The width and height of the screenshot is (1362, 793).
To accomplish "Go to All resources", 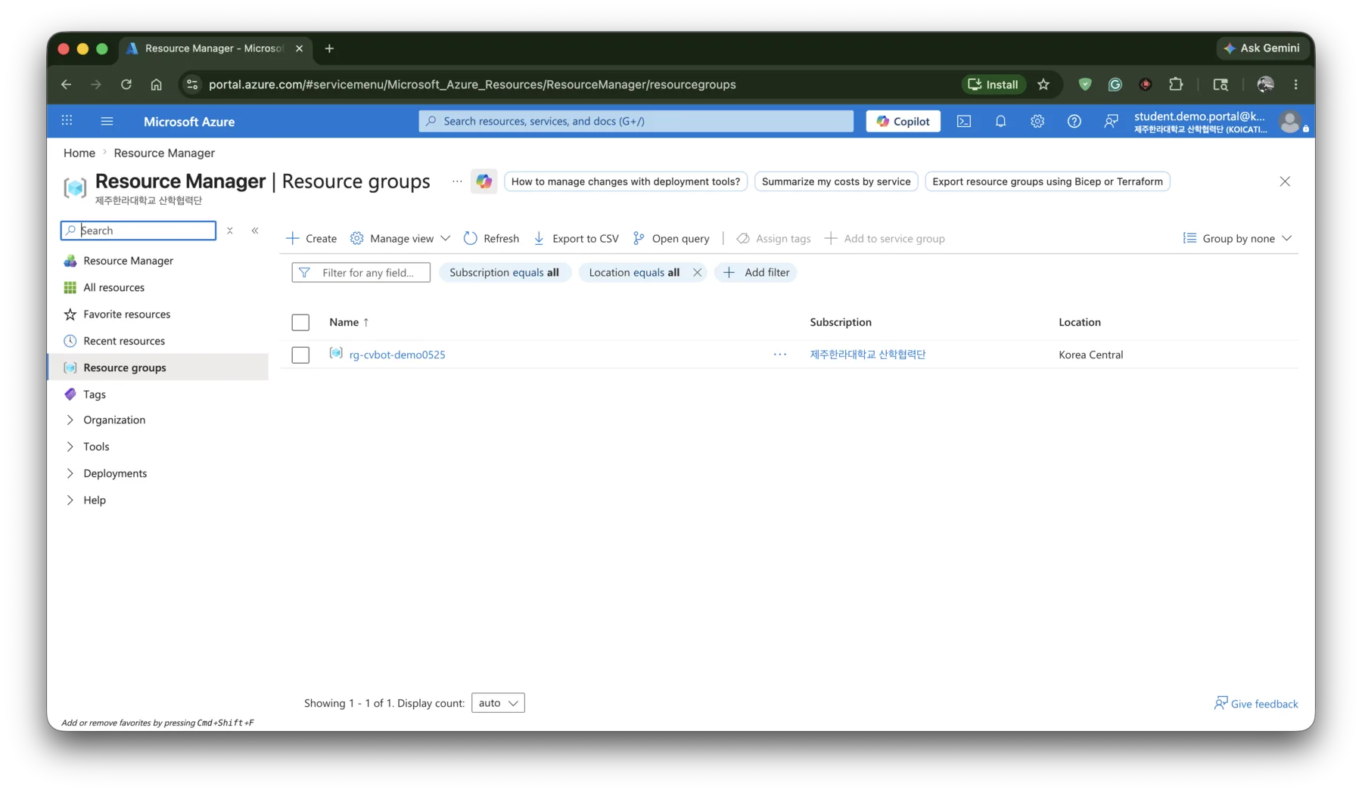I will (x=113, y=288).
